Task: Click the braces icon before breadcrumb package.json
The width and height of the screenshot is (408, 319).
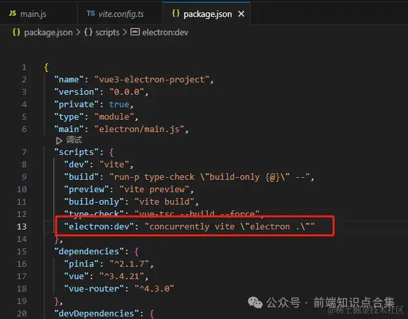Action: (x=16, y=32)
